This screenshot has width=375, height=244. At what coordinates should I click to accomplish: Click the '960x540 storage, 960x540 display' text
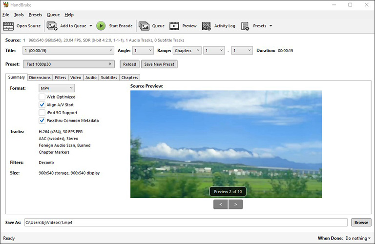69,173
